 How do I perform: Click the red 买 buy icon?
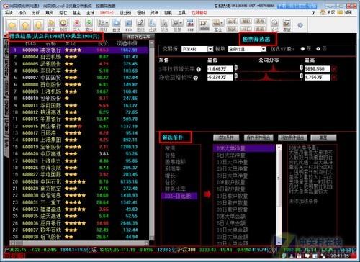(x=77, y=23)
